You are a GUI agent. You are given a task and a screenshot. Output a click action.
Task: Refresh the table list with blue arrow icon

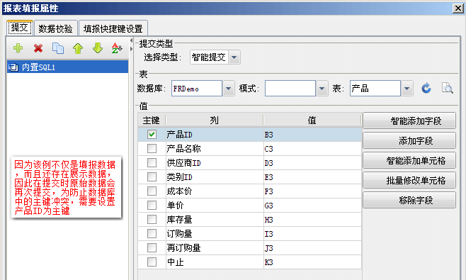(x=426, y=89)
